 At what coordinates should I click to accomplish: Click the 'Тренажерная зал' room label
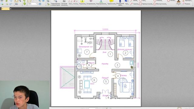click(85, 47)
